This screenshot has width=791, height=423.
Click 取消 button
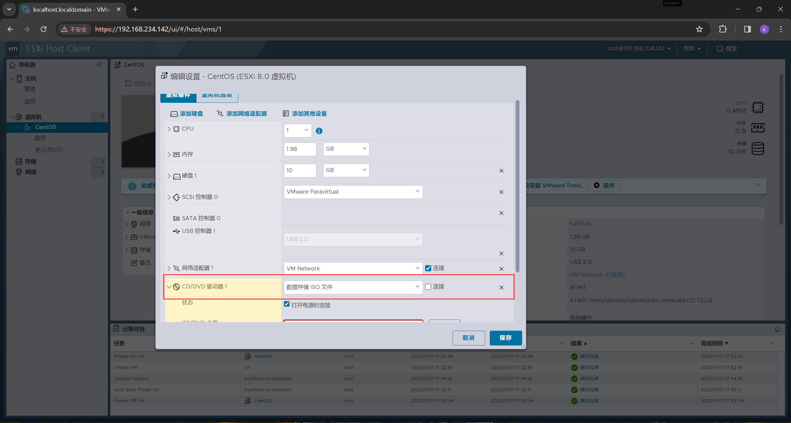pyautogui.click(x=469, y=338)
